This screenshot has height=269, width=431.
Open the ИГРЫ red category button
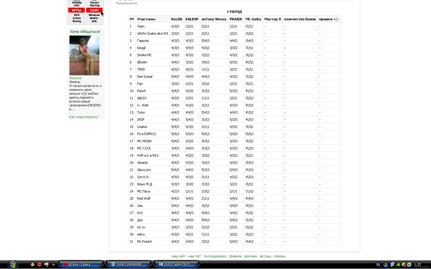(x=76, y=10)
